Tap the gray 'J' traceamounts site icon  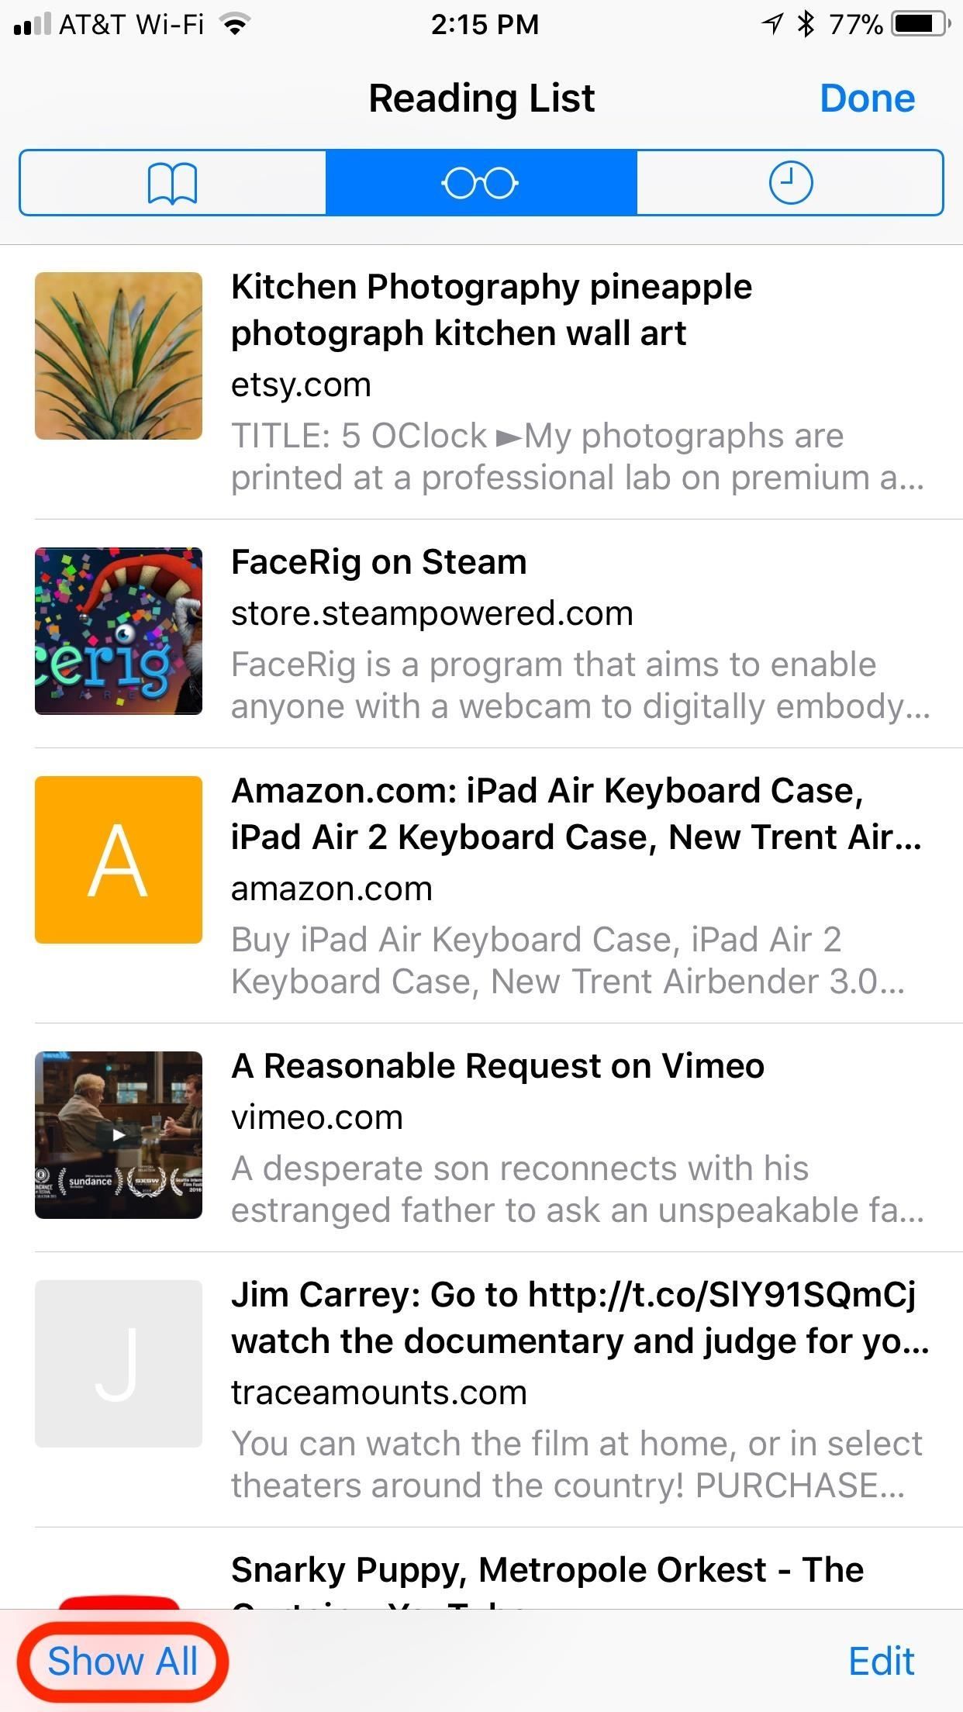pos(118,1365)
